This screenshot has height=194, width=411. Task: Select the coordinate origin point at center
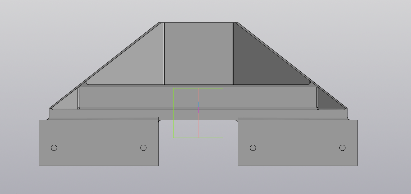(x=198, y=113)
